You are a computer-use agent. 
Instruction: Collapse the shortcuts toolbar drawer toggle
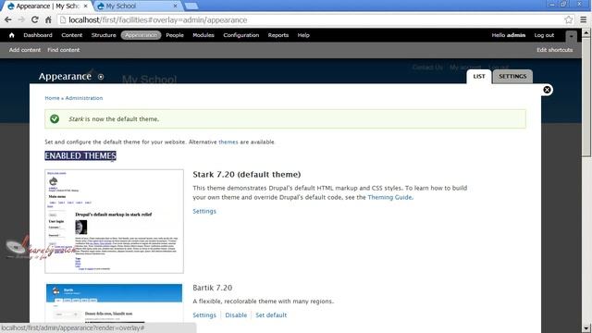tap(572, 37)
